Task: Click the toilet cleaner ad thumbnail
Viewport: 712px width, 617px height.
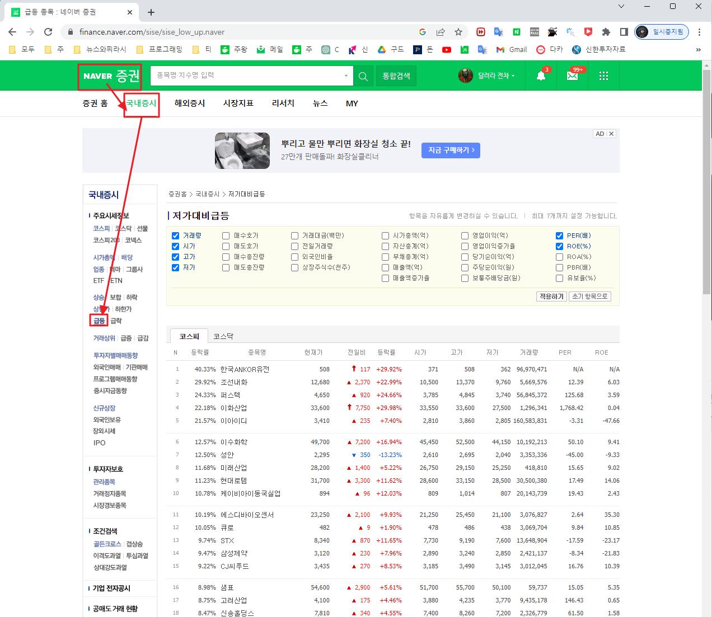Action: [x=242, y=150]
